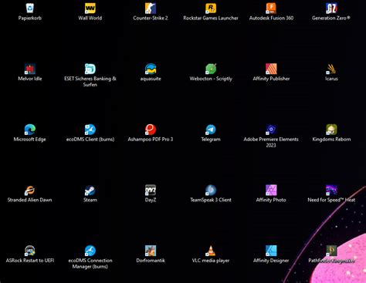
Task: Select the TeamSpeak 3 Client icon
Action: [x=211, y=190]
